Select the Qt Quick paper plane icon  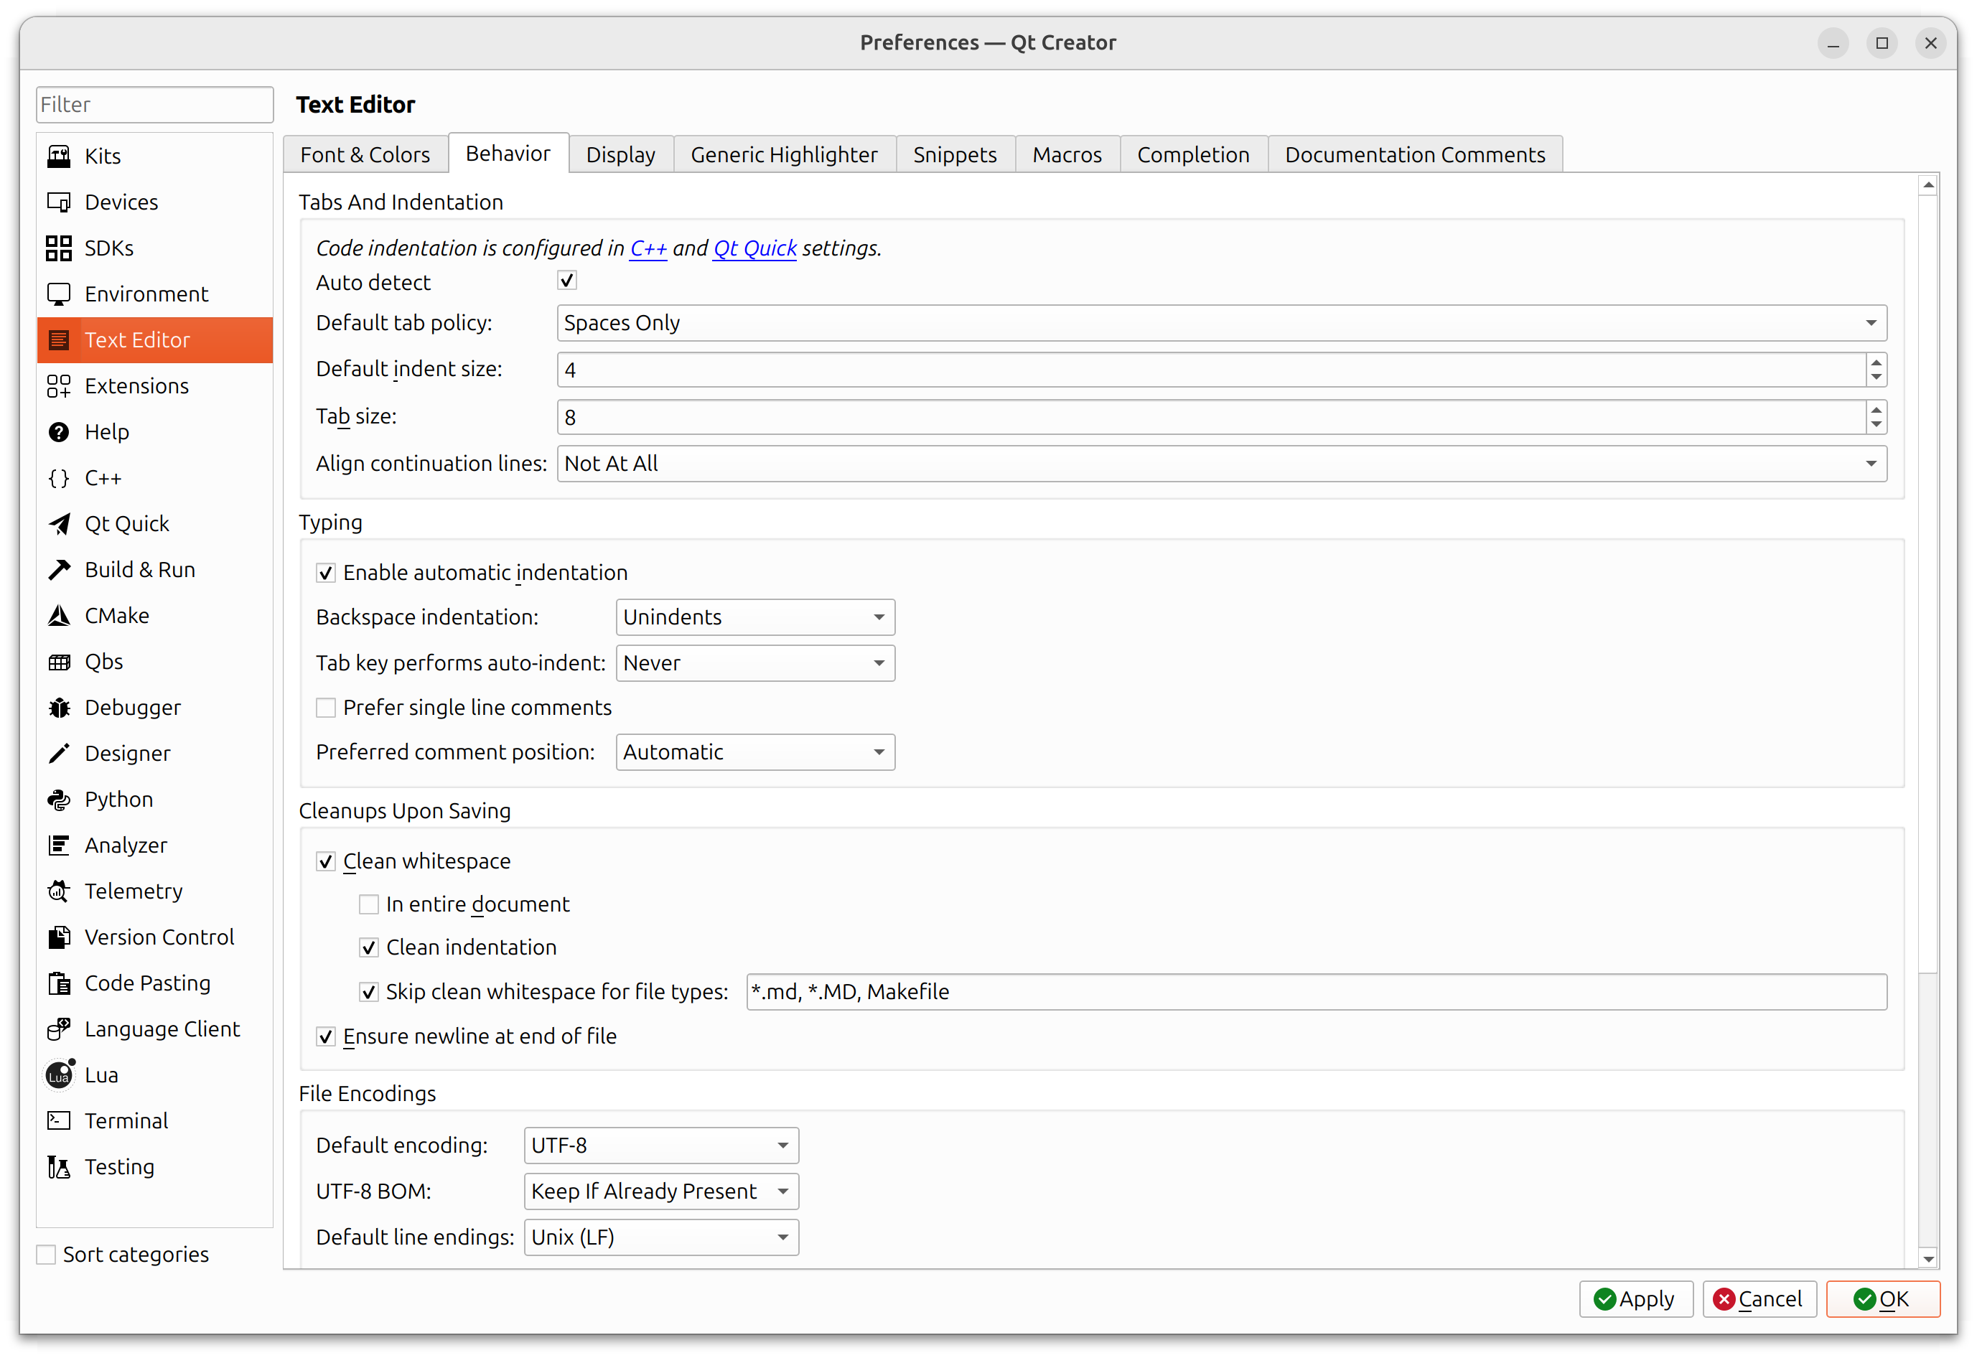[x=59, y=524]
